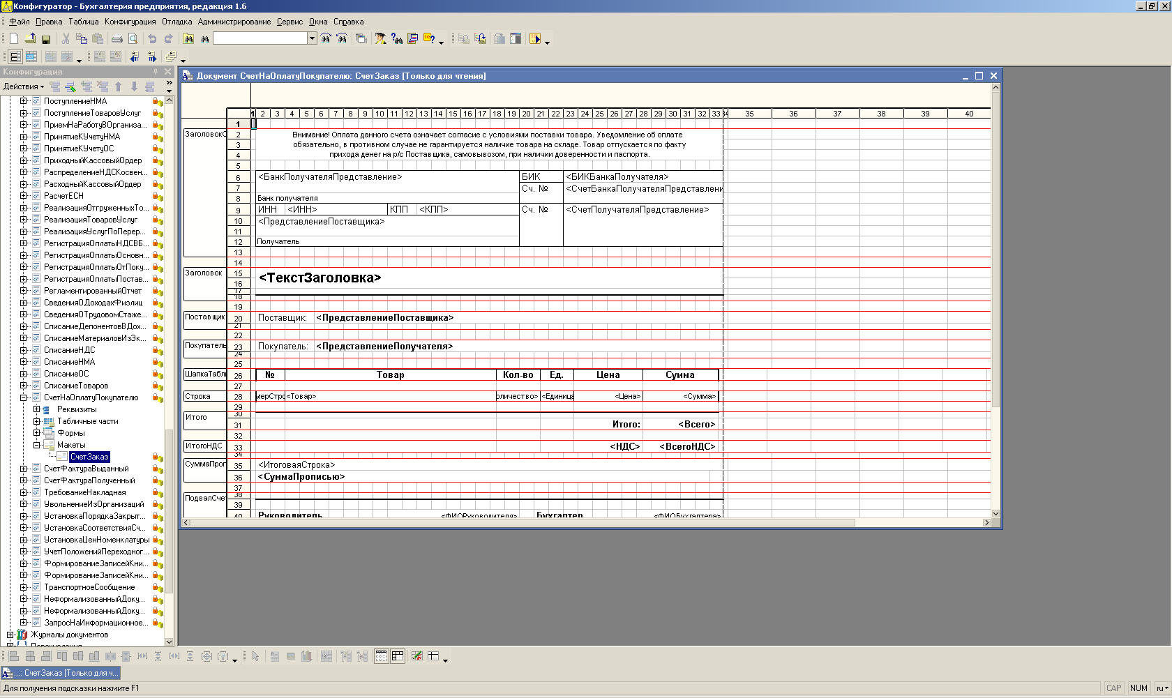
Task: Click the Действия button in configuration panel
Action: click(x=23, y=86)
